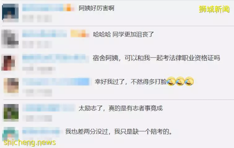Click orange badge beside second commenter's name
Image resolution: width=234 pixels, height=148 pixels.
80,33
